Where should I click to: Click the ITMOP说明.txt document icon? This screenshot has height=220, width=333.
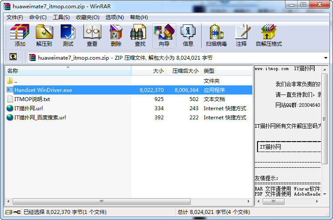coord(10,99)
